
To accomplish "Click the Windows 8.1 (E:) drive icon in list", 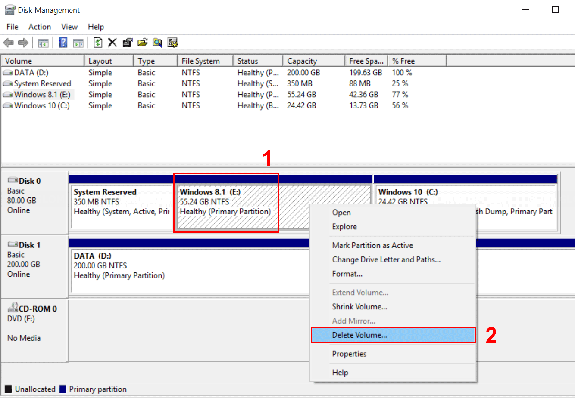I will (8, 95).
